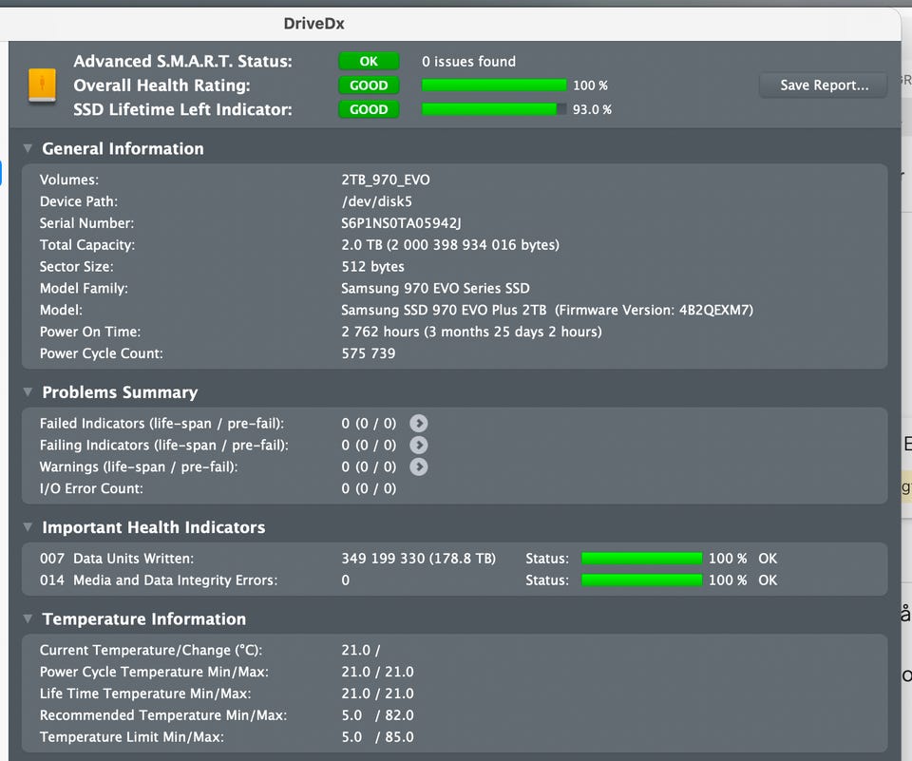Click the Overall Health Rating progress bar

pos(494,86)
